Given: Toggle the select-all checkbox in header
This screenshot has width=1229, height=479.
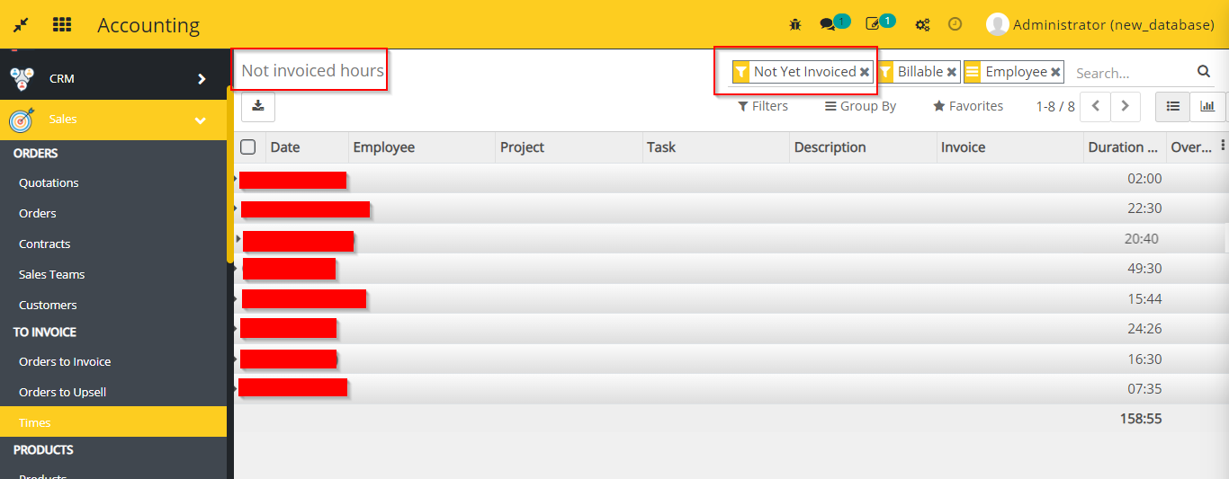Looking at the screenshot, I should tap(248, 147).
